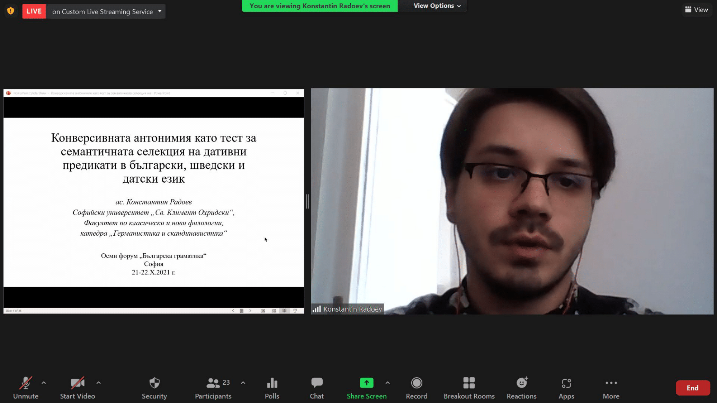The image size is (717, 403).
Task: Open the Participants list panel
Action: point(213,388)
